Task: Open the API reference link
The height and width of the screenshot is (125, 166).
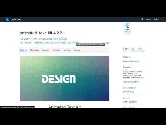Action: [x=129, y=92]
